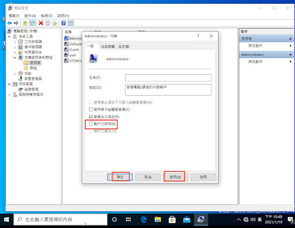
Task: Collapse Administrator section in actions pane
Action: (290, 54)
